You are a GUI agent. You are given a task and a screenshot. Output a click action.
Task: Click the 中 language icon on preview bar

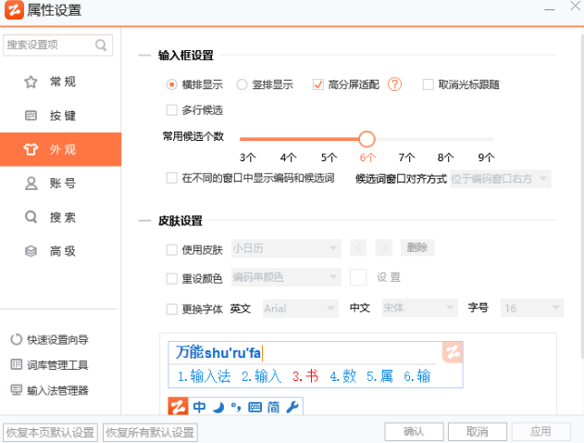tap(200, 407)
